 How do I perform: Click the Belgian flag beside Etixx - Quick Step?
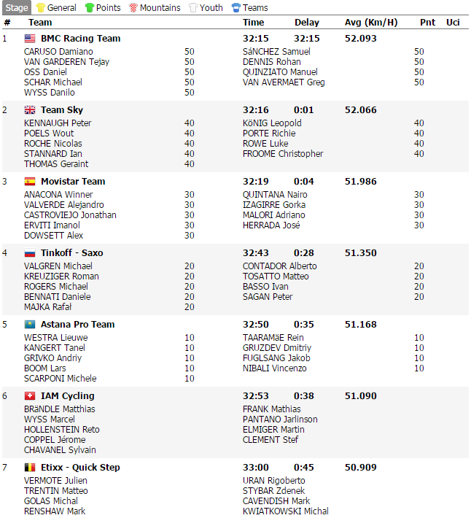pos(30,468)
